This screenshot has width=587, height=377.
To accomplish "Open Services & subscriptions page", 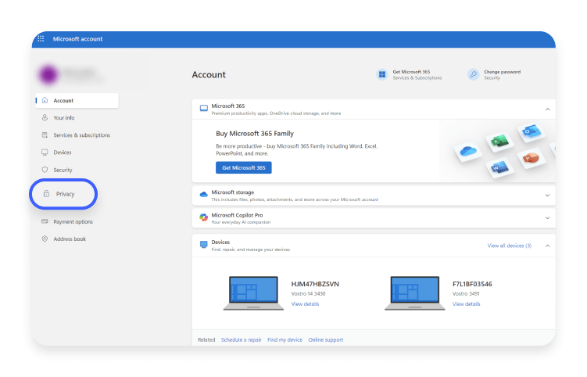I will tap(81, 135).
